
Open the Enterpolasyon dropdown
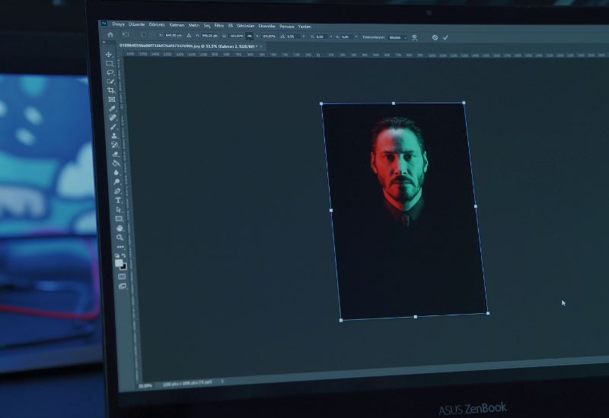[x=398, y=37]
